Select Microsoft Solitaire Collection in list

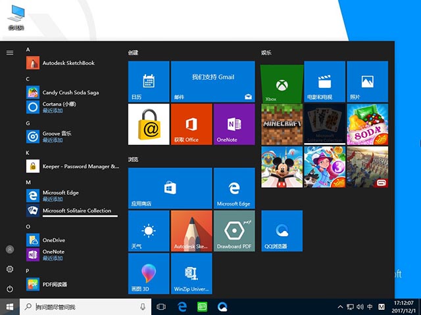coord(72,211)
